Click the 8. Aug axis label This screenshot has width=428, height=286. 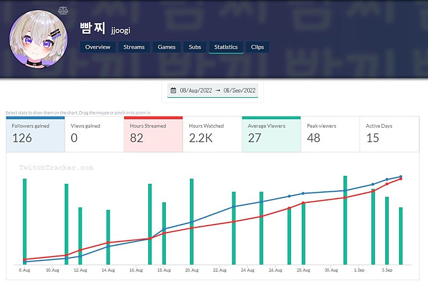pos(25,270)
